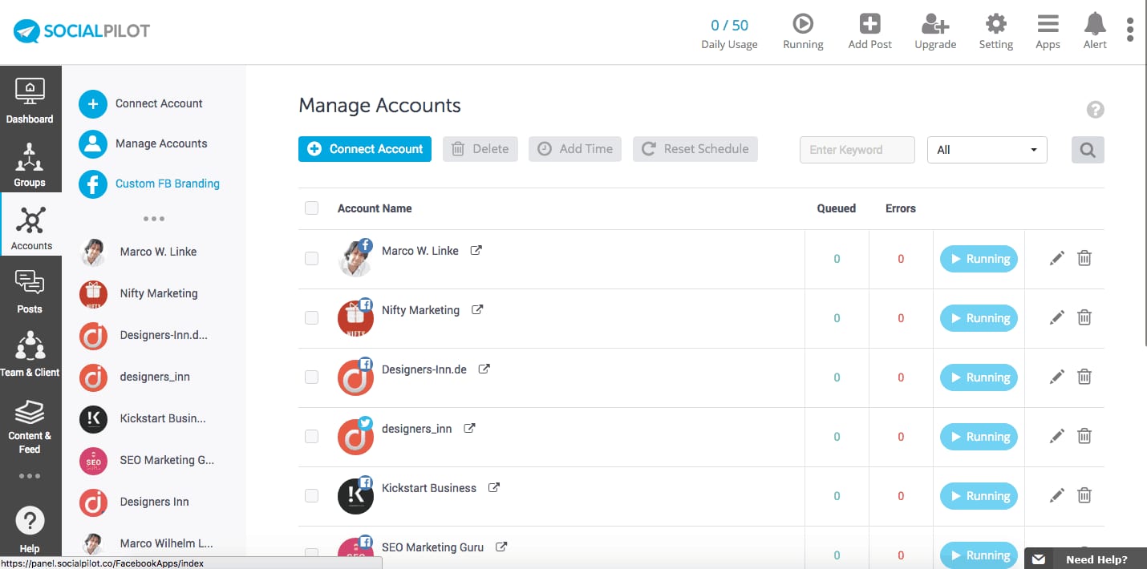The width and height of the screenshot is (1147, 569).
Task: Go to Dashboard in the sidebar
Action: pyautogui.click(x=30, y=101)
